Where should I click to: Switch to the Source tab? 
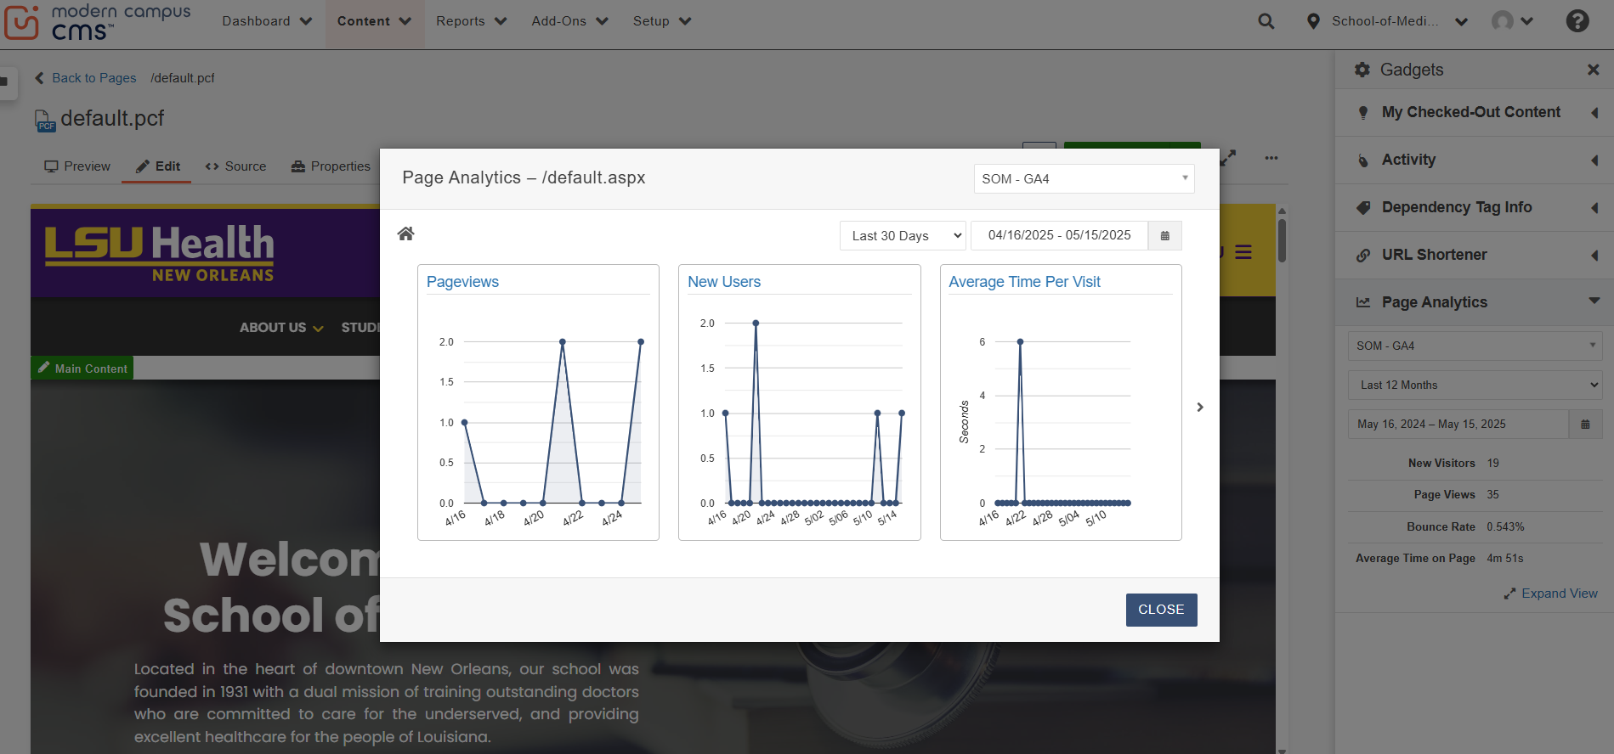coord(235,166)
